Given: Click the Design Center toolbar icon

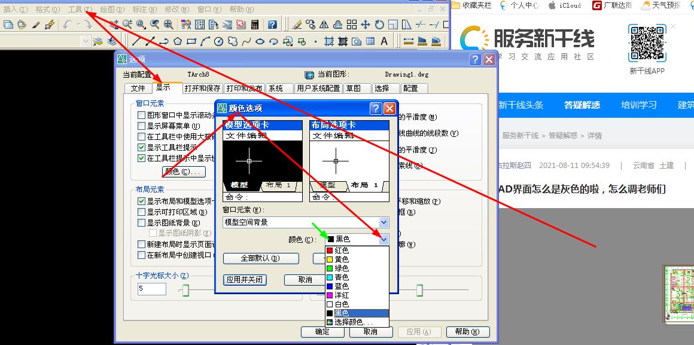Looking at the screenshot, I should (200, 25).
